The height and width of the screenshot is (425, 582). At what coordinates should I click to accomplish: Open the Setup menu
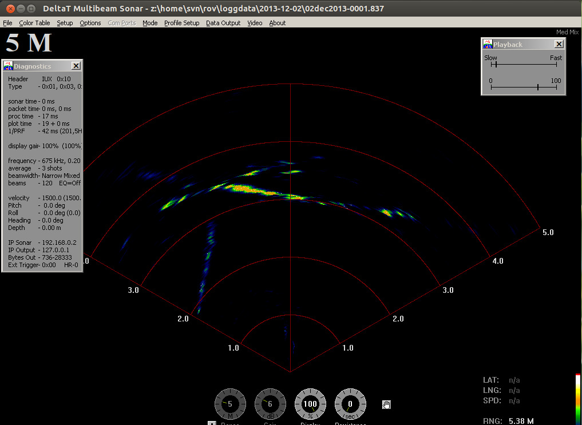[65, 23]
